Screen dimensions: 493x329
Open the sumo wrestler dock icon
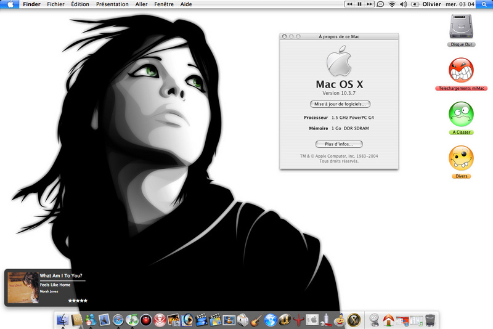(340, 320)
